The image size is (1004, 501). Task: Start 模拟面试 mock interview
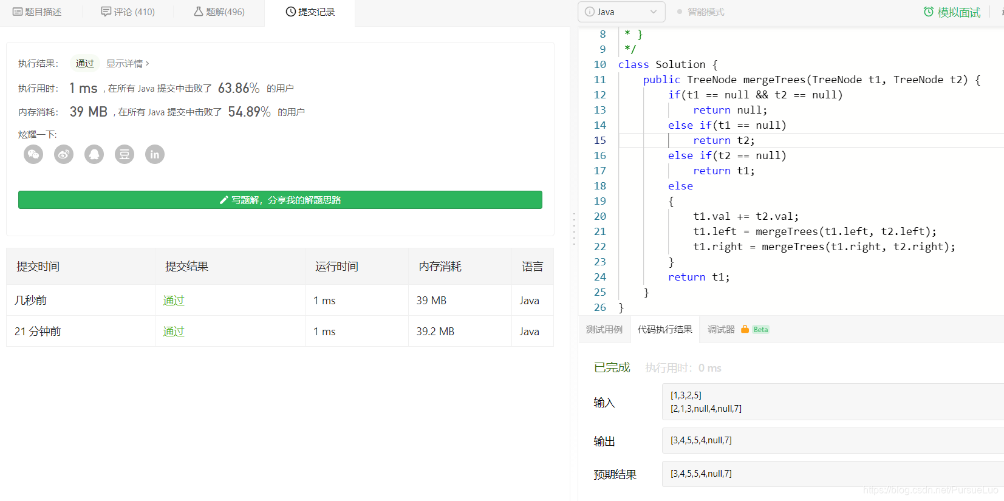click(952, 12)
